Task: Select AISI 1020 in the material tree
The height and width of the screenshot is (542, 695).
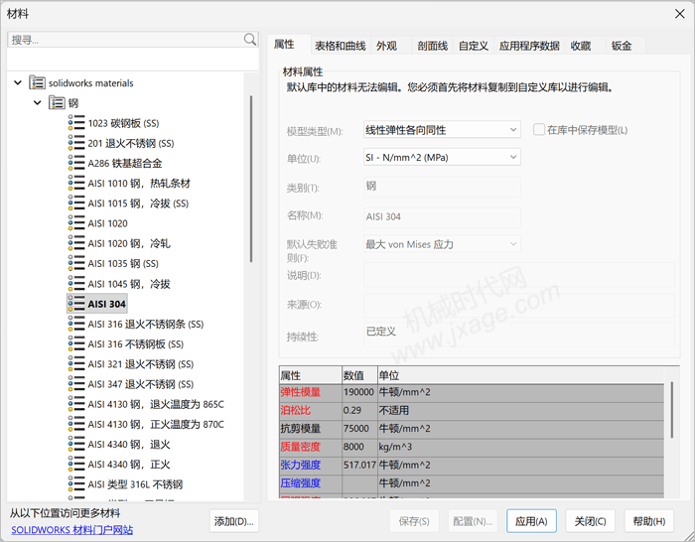Action: pyautogui.click(x=107, y=223)
